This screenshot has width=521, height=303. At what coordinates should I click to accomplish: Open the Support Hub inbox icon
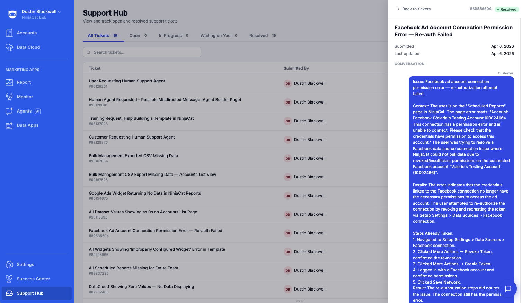(x=9, y=293)
